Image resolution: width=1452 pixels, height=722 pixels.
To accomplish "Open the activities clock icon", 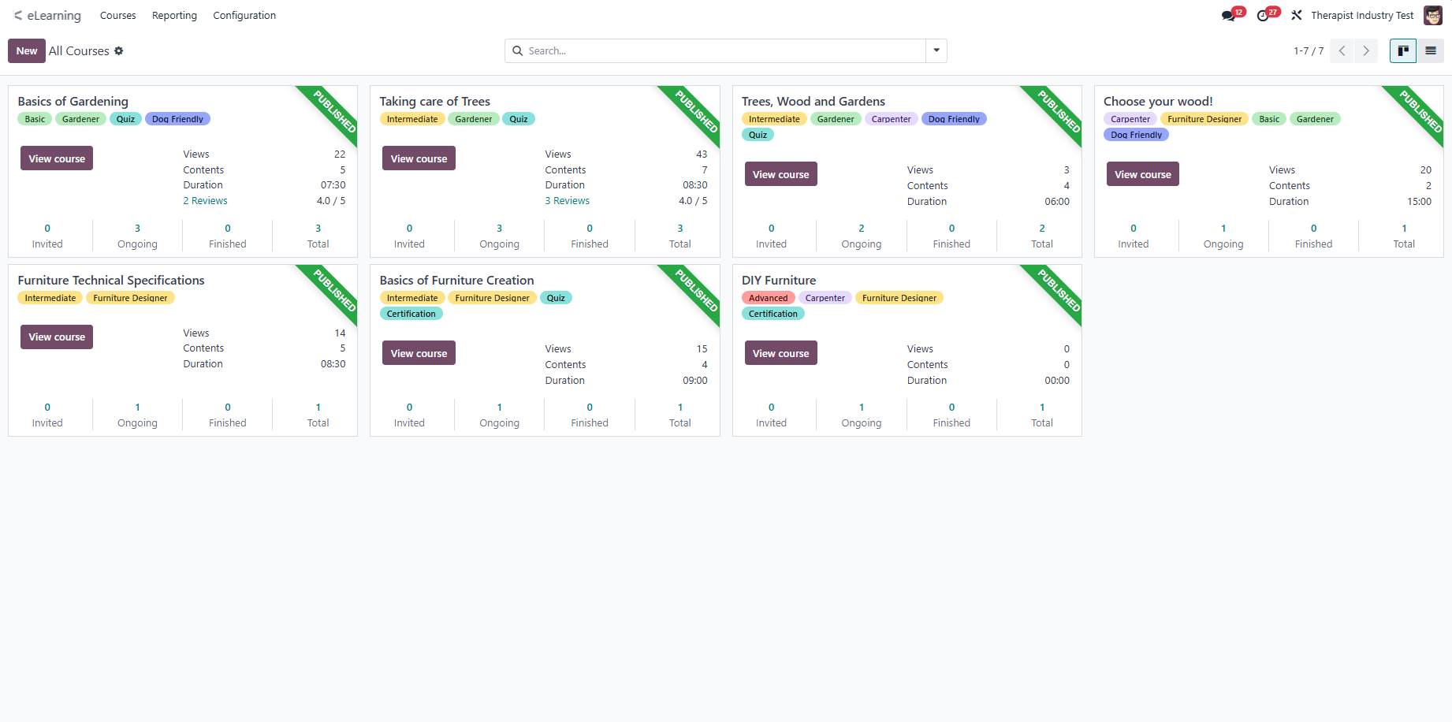I will click(x=1263, y=16).
